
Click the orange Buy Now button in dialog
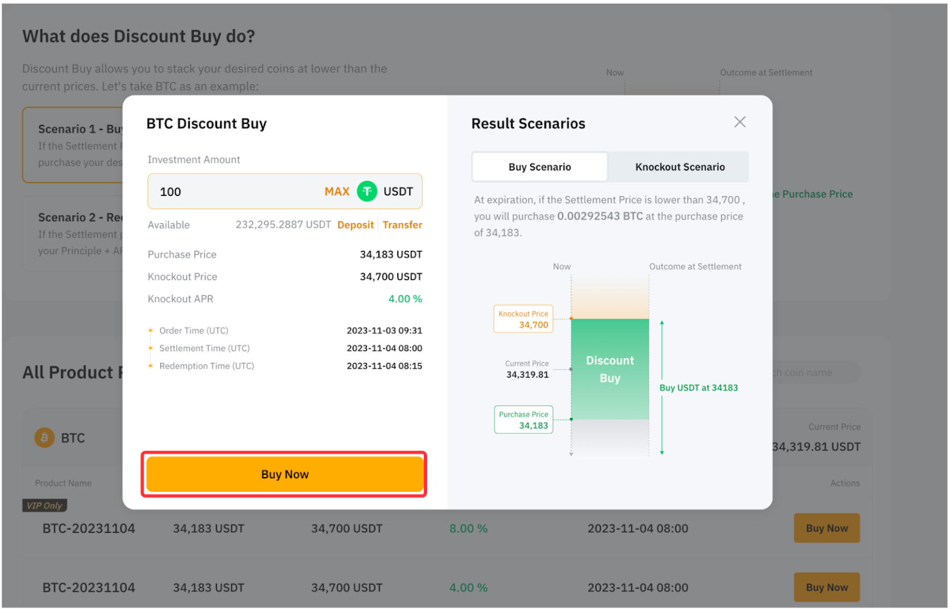(x=284, y=474)
